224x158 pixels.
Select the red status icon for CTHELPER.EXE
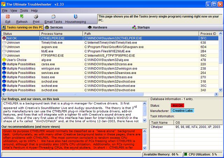[4, 38]
